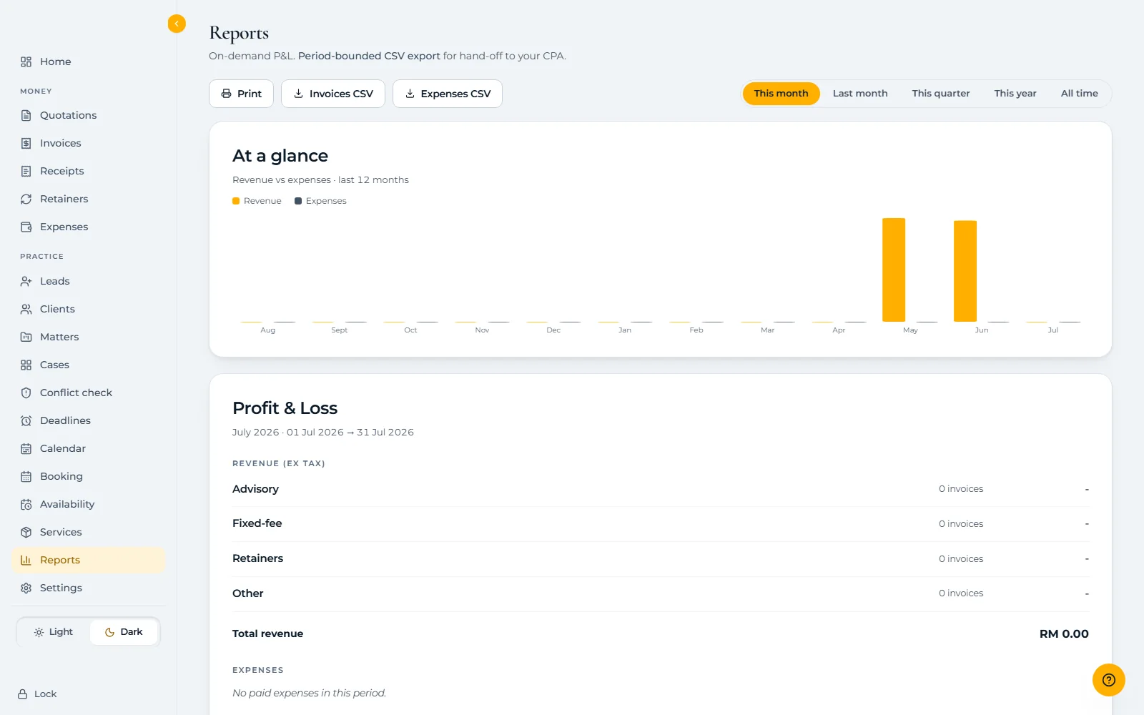Click the Services box icon
The image size is (1144, 715).
pyautogui.click(x=26, y=532)
